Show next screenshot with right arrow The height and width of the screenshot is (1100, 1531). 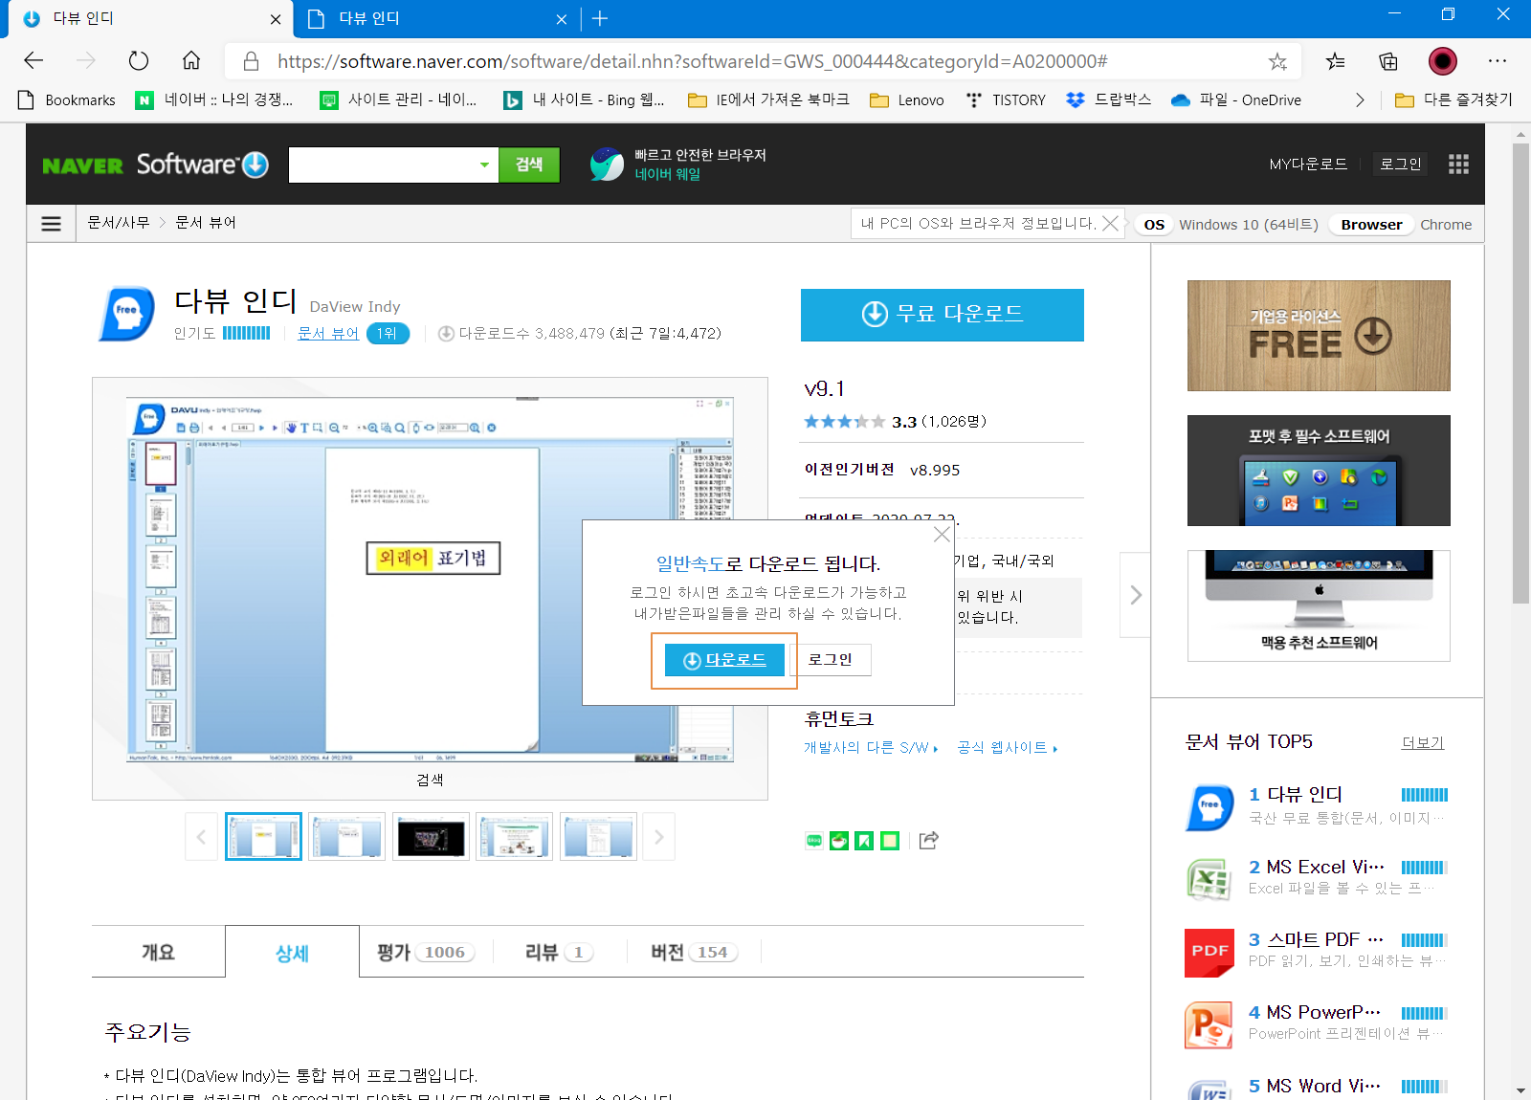click(x=1135, y=594)
